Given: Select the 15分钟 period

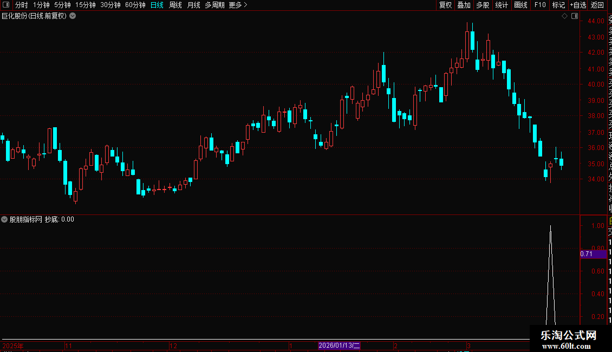Looking at the screenshot, I should [86, 5].
